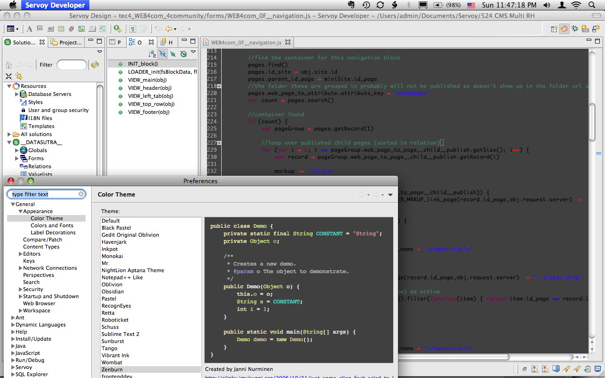Select the WEB4com_0F__navigation.js editor tab

246,42
